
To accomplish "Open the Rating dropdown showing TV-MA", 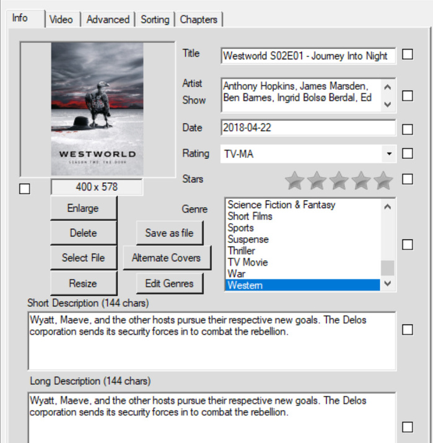I will [x=389, y=154].
